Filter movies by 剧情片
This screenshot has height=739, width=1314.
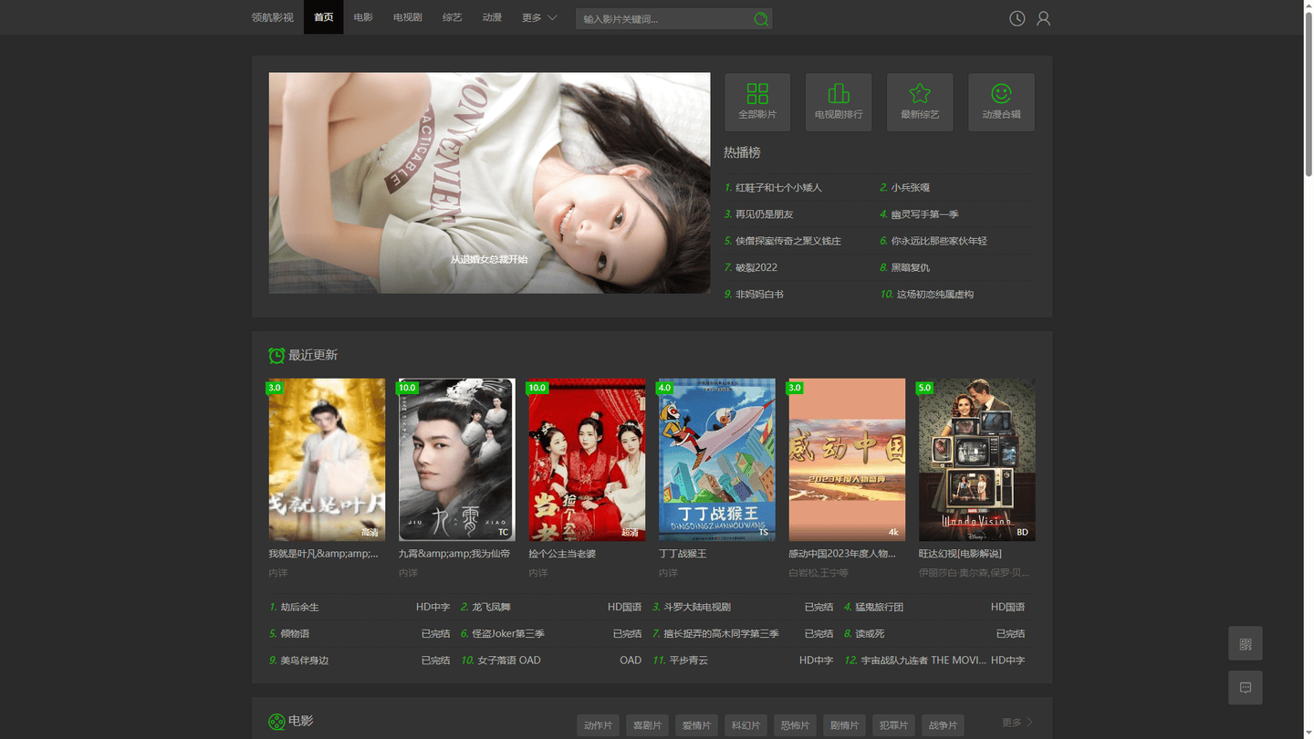click(844, 725)
